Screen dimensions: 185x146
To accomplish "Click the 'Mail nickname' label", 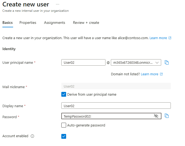I will 14,87.
